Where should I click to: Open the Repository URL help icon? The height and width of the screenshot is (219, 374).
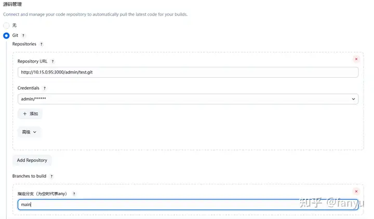click(x=52, y=62)
